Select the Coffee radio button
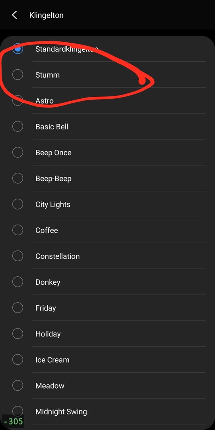Screen dimensions: 215x430 18,230
